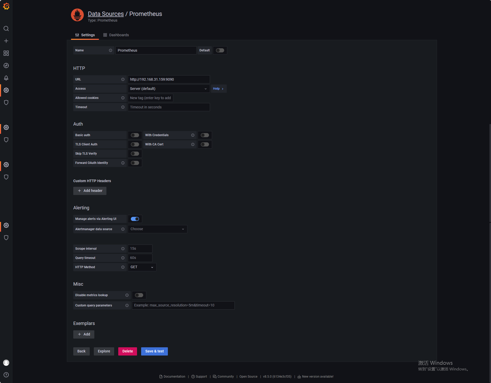491x383 pixels.
Task: Toggle the Disable metrics lookup switch
Action: [x=139, y=295]
